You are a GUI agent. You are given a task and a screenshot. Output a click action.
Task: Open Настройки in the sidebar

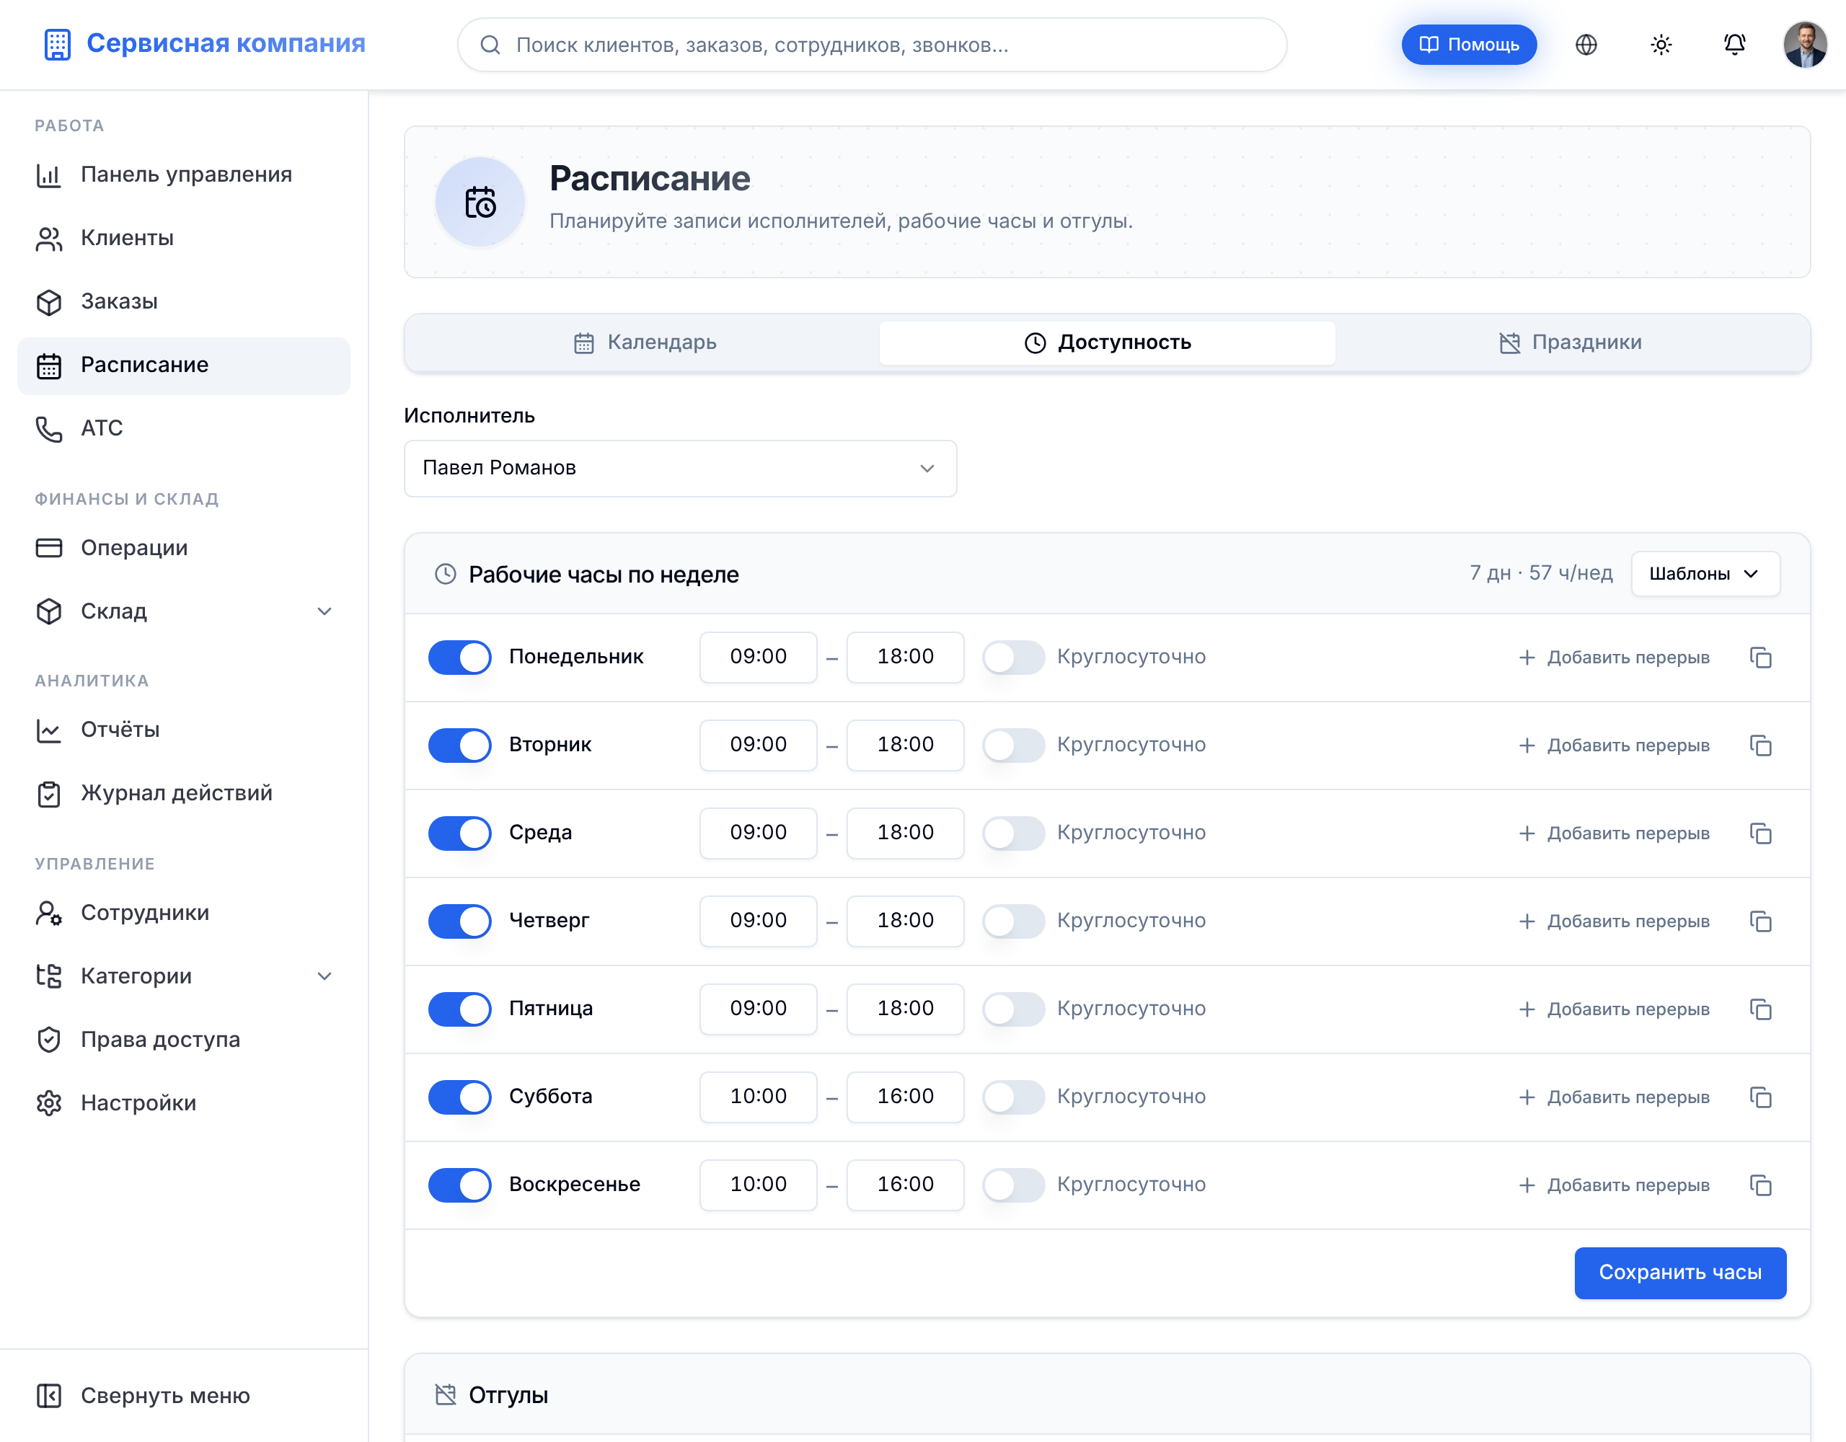pos(183,1103)
